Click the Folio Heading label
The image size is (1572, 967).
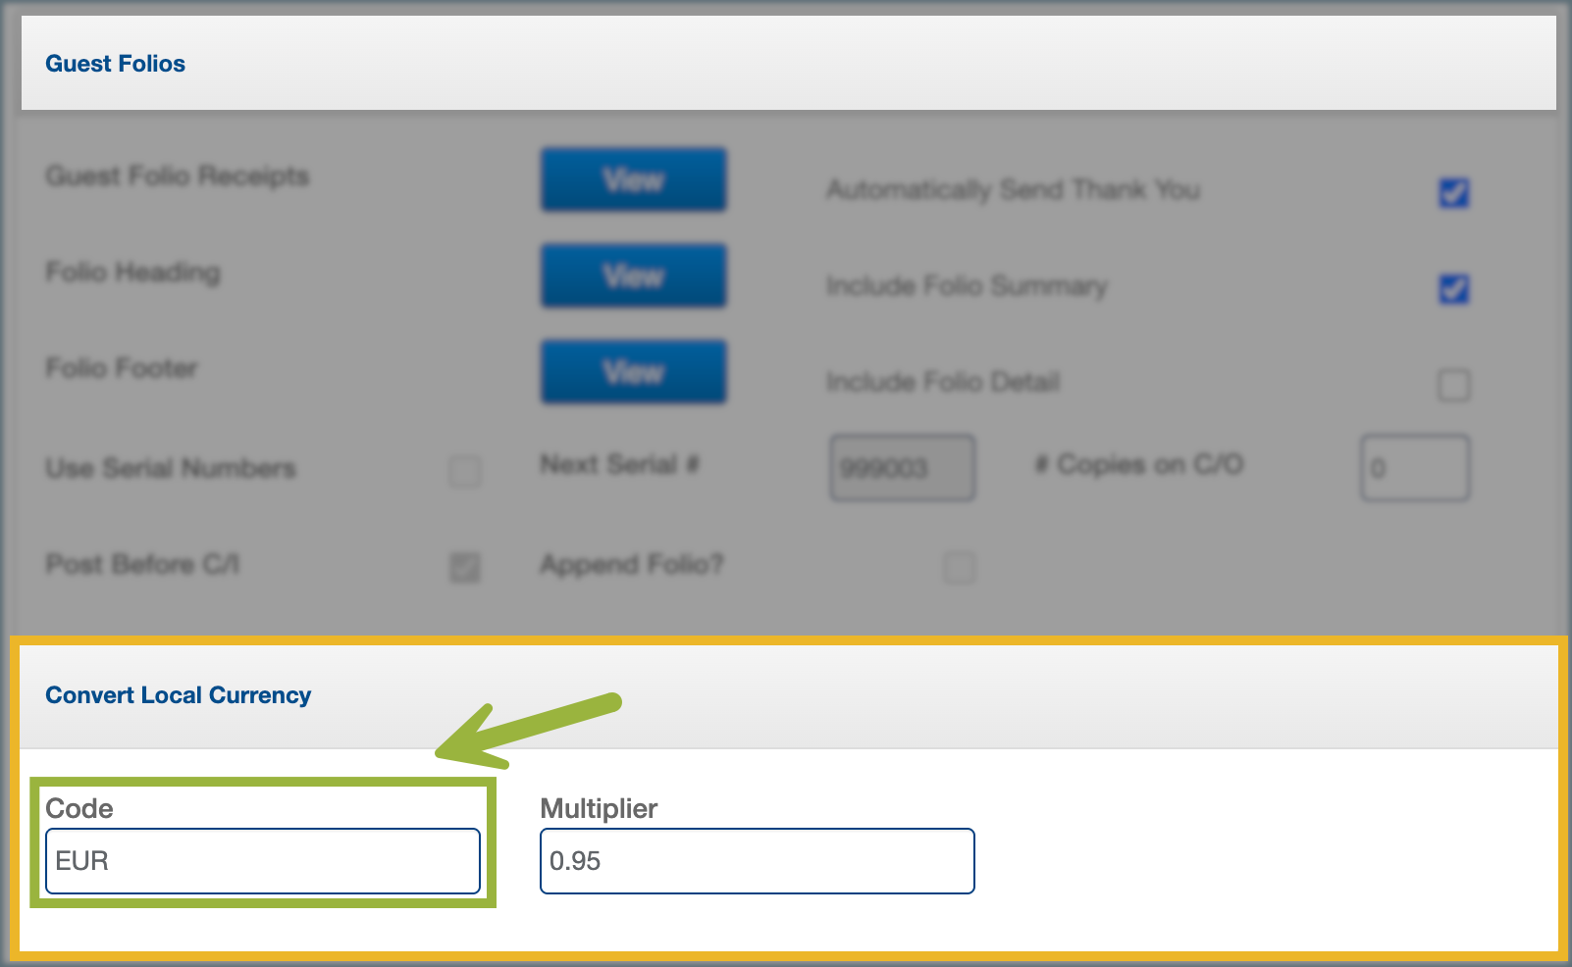click(x=132, y=273)
